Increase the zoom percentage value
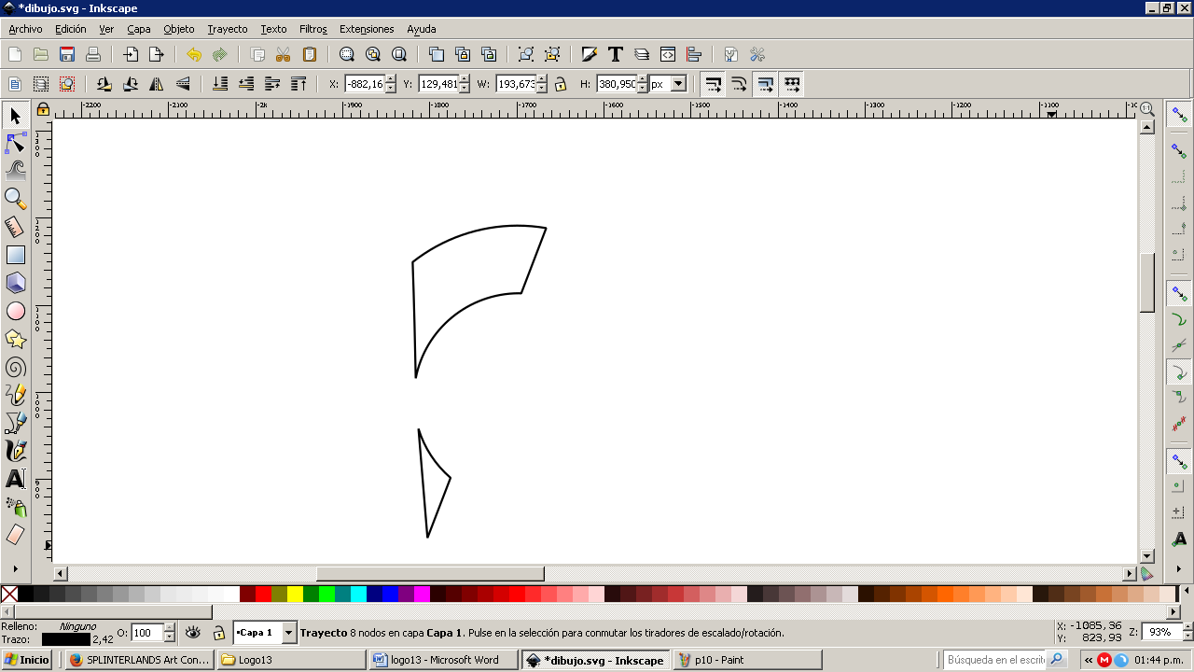The width and height of the screenshot is (1194, 672). tap(1187, 628)
